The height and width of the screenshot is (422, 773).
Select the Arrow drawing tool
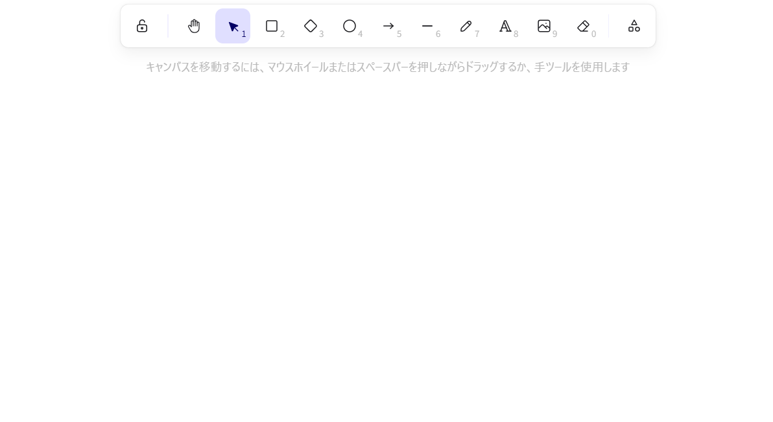[388, 26]
